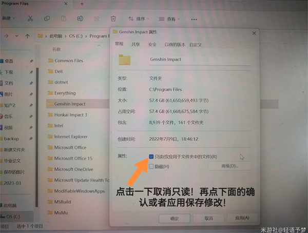Open the 新建 dropdown menu
308x233 pixels.
[x=8, y=18]
